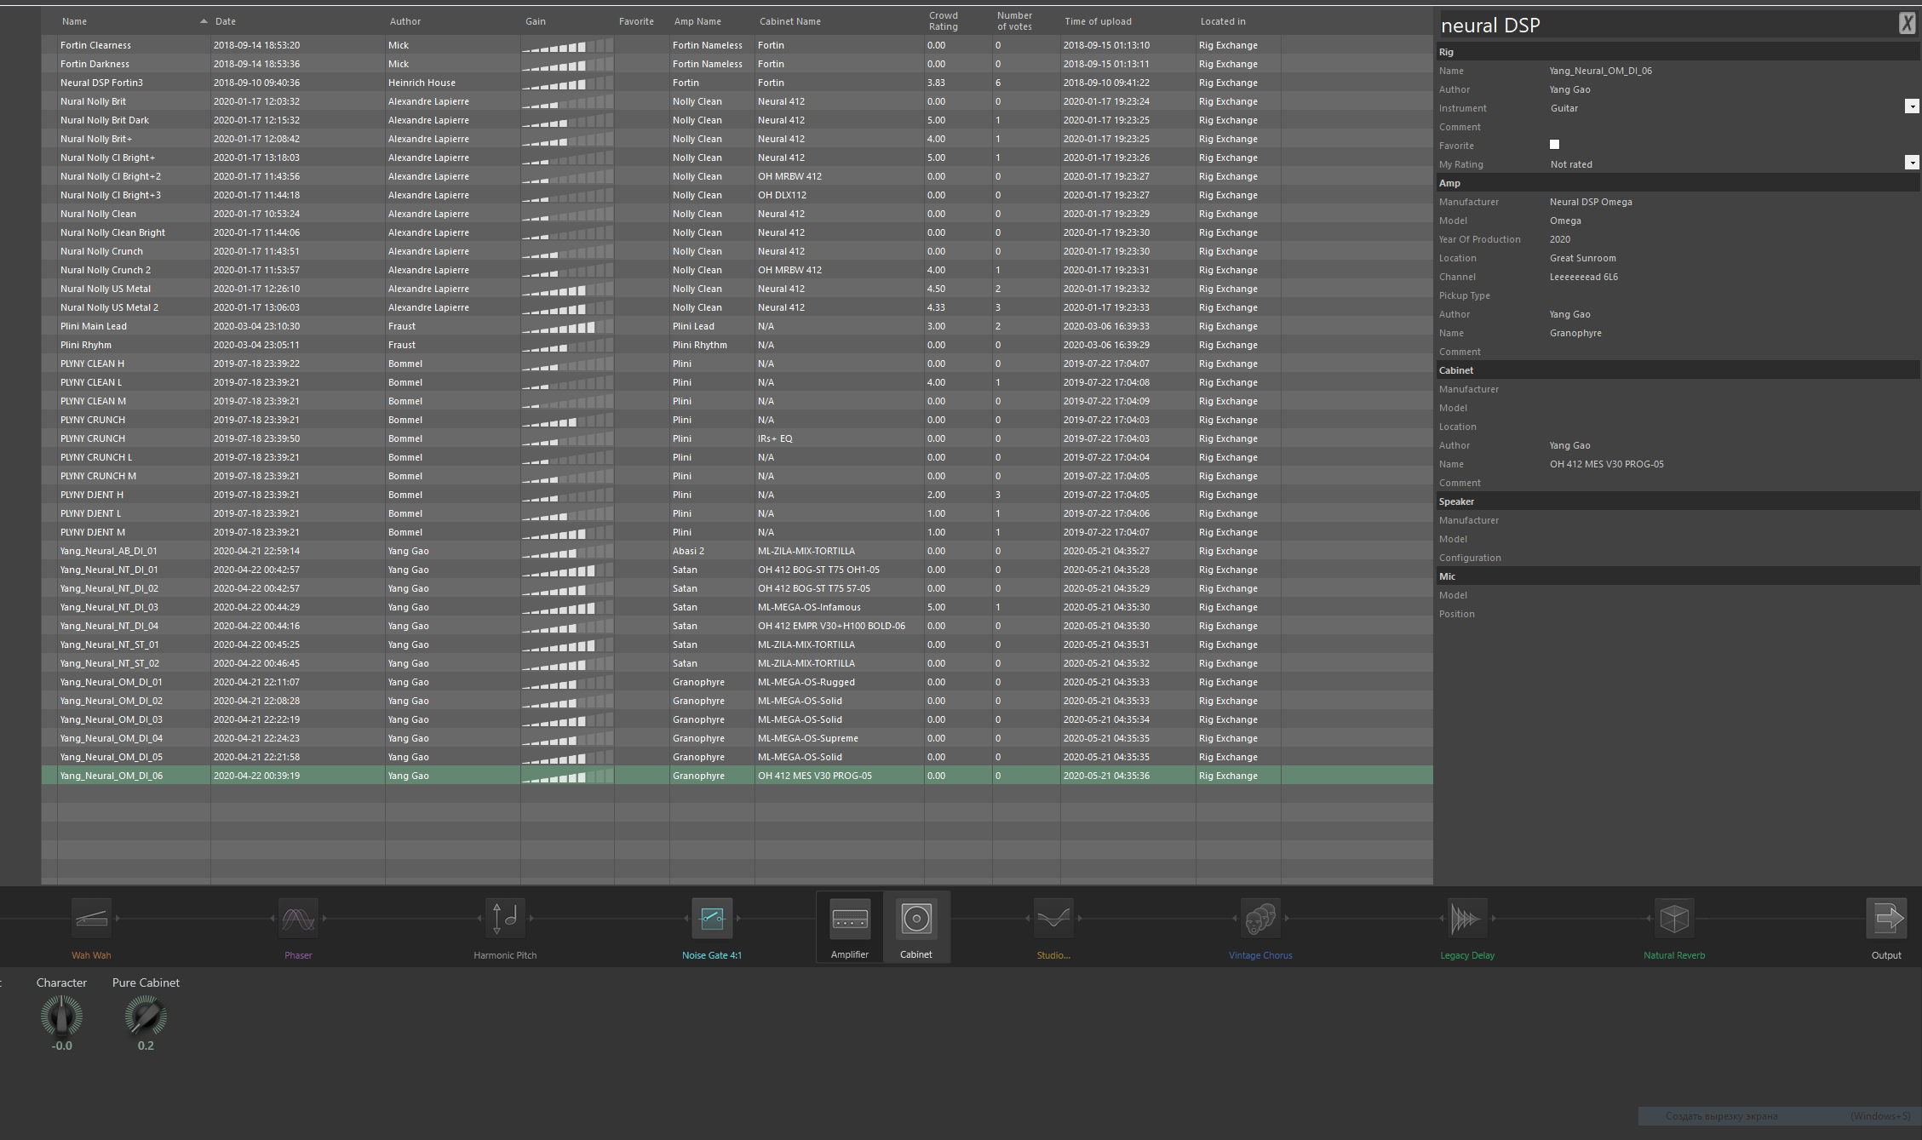Click the Vintage Chorus effect icon
1922x1140 pixels.
tap(1260, 919)
